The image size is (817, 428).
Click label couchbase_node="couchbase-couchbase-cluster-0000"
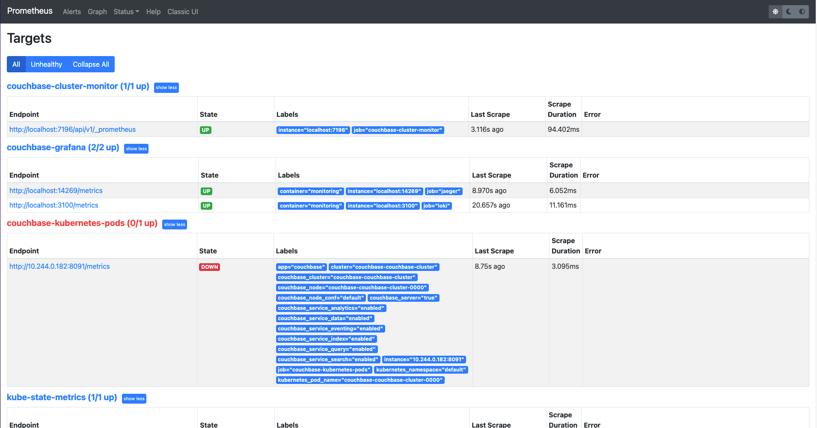pyautogui.click(x=352, y=288)
